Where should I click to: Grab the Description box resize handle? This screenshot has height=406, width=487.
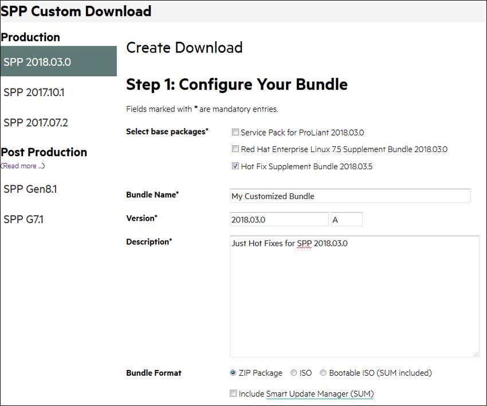[x=476, y=354]
